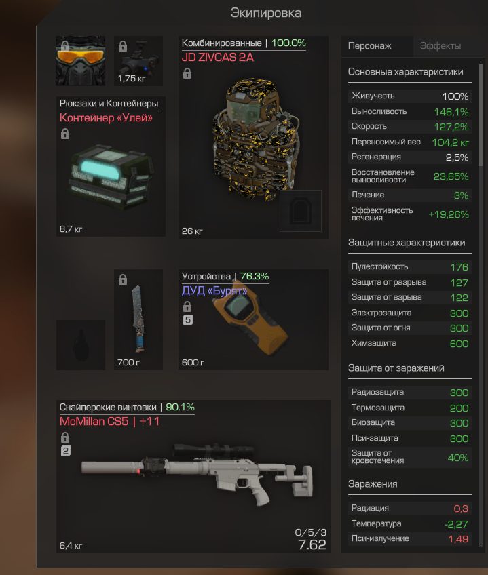
Task: Click the empty grenade slot
Action: tap(81, 344)
